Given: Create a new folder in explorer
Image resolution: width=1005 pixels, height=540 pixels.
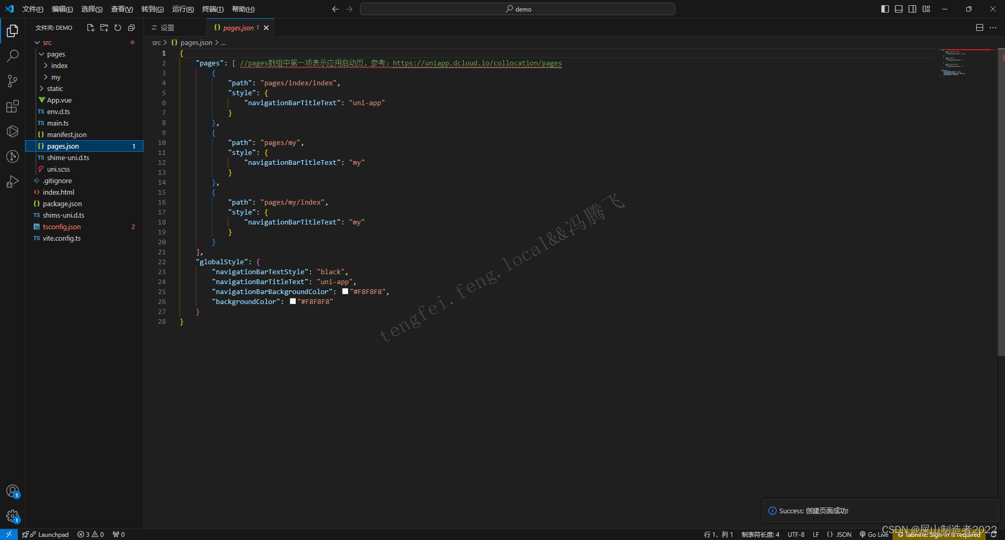Looking at the screenshot, I should pyautogui.click(x=104, y=28).
